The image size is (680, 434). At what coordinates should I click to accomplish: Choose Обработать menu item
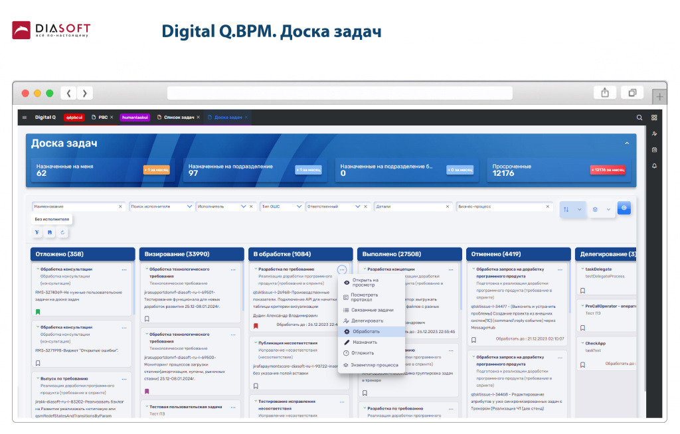(371, 332)
